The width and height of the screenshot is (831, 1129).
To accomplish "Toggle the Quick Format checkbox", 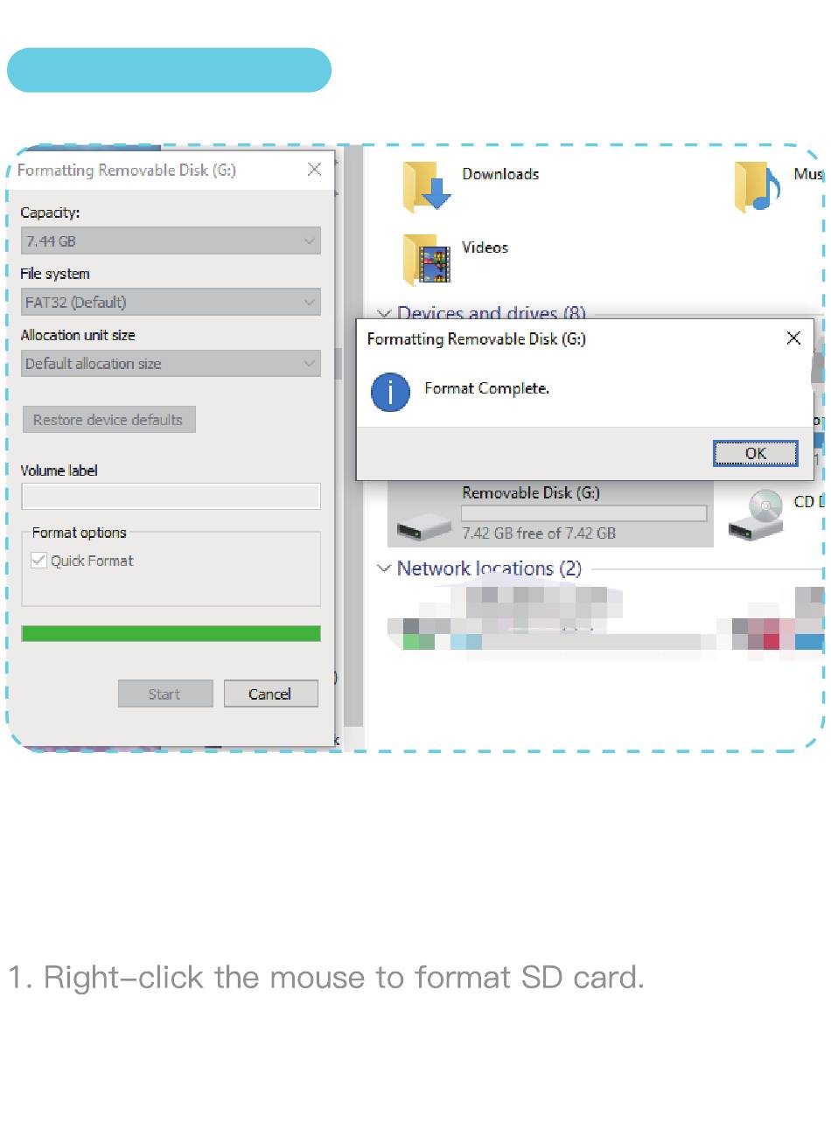I will pos(38,561).
